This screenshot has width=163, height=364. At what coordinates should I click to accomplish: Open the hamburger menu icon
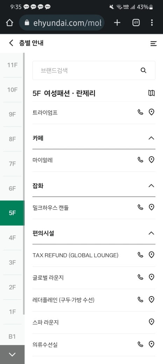click(x=154, y=44)
